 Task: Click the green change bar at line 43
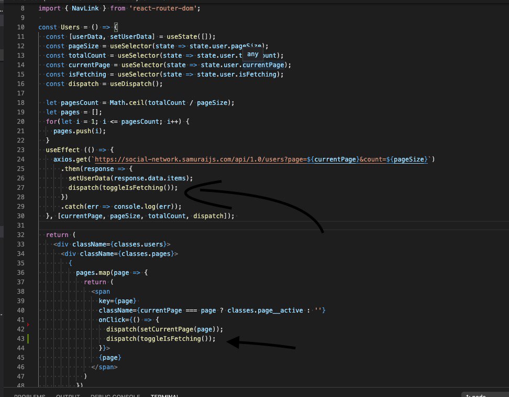pyautogui.click(x=28, y=338)
